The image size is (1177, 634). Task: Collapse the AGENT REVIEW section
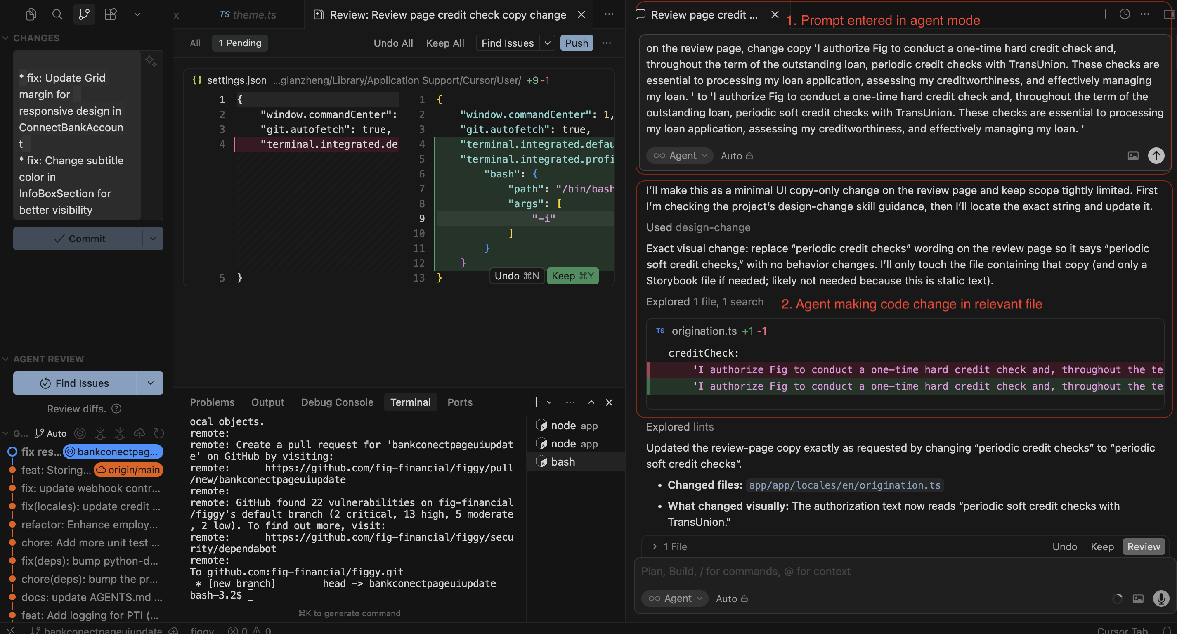[x=6, y=359]
